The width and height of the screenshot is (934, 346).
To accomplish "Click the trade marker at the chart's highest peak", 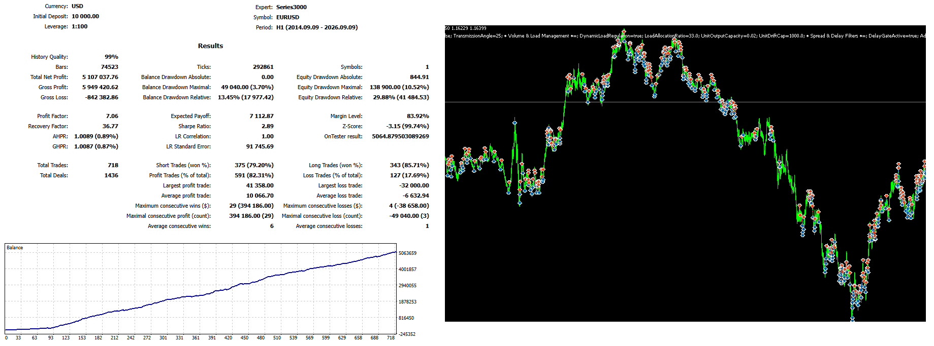I will 624,31.
